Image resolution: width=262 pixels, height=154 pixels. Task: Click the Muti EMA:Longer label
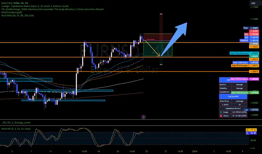point(240,66)
